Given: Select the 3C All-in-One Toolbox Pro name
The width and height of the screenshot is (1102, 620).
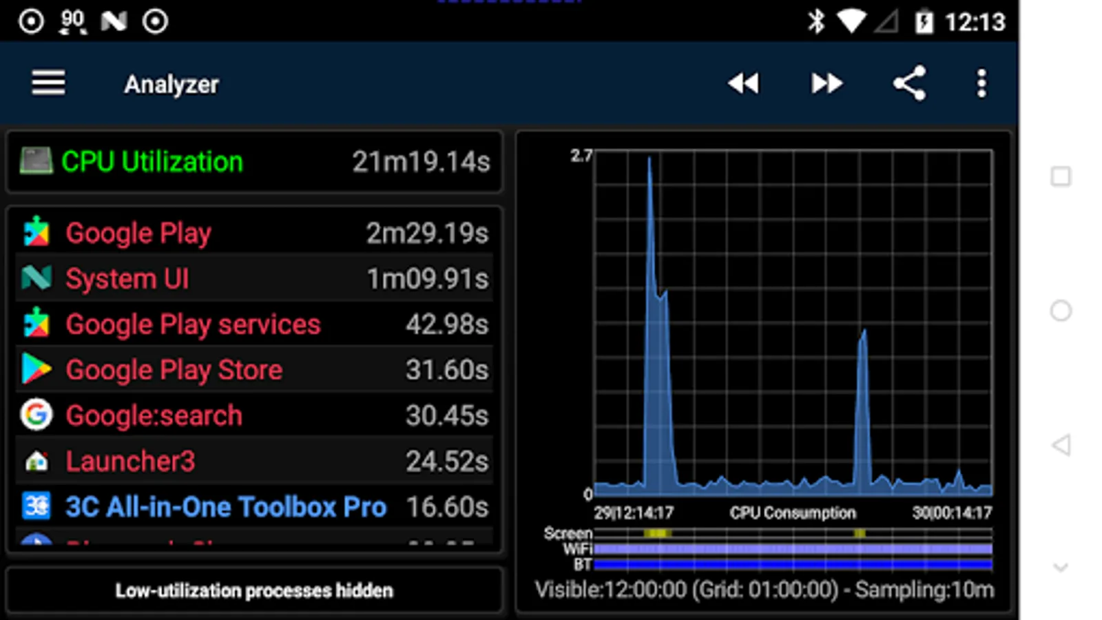Looking at the screenshot, I should coord(226,507).
